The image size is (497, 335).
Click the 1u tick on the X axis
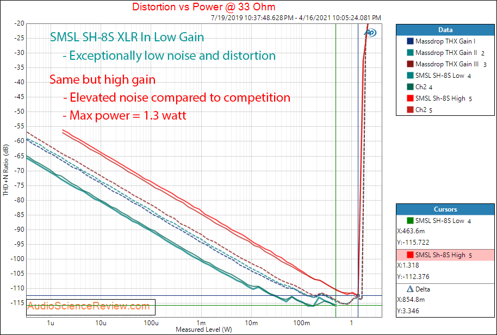pyautogui.click(x=51, y=323)
